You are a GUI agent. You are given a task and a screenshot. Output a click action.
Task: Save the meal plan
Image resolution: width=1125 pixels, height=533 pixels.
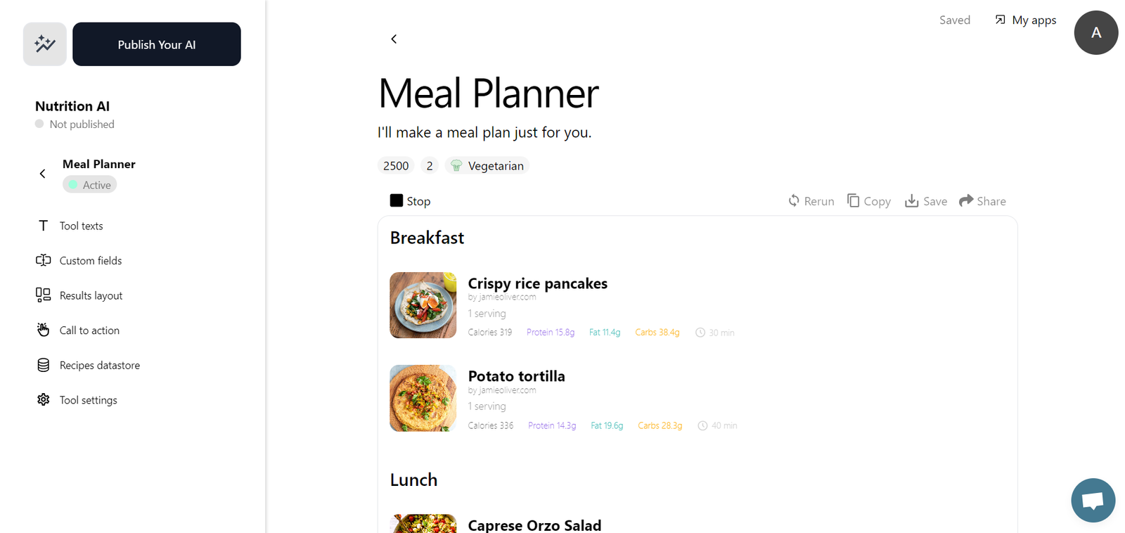[x=925, y=201]
